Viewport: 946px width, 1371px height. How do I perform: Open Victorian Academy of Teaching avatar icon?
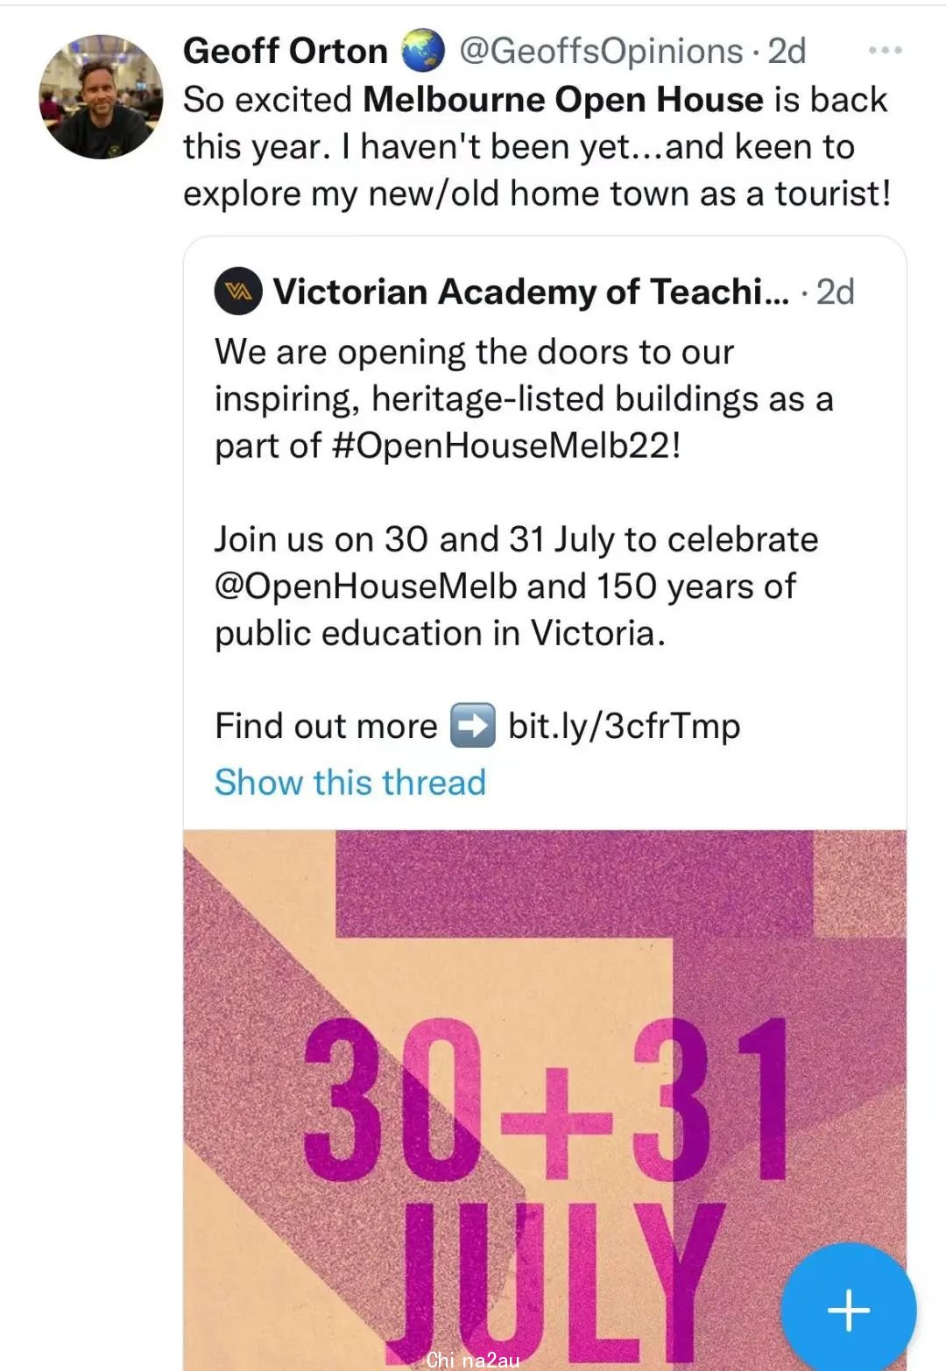coord(238,292)
